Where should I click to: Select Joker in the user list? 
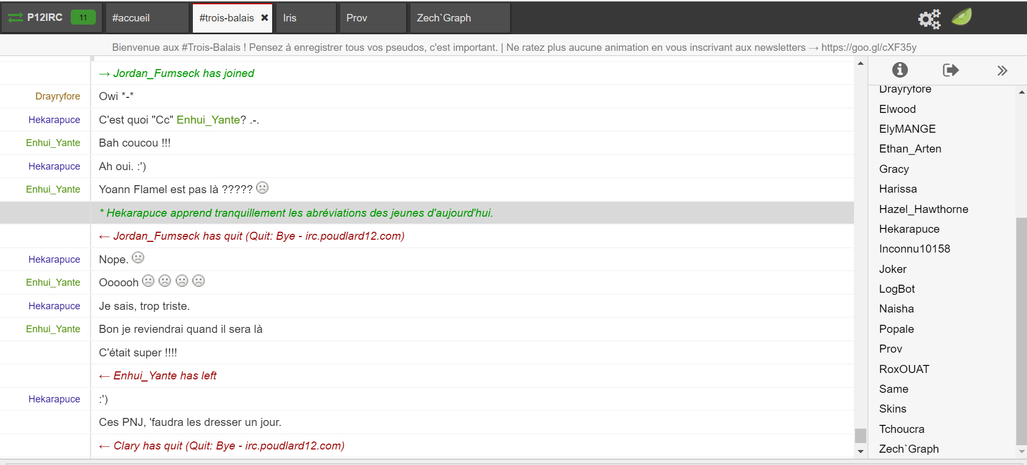point(893,269)
